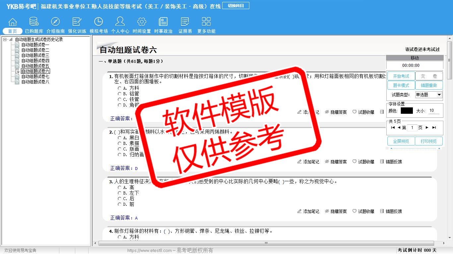Click 试题收藏 heart icon in question 3
The width and height of the screenshot is (453, 254).
pos(355,211)
